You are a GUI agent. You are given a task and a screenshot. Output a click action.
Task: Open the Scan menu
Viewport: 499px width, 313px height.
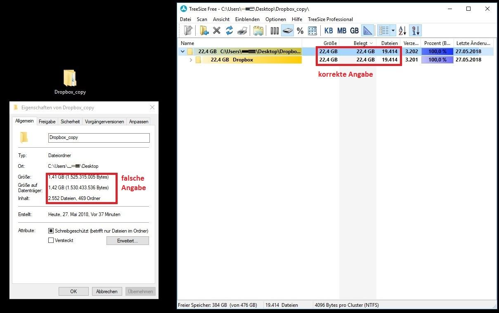(x=202, y=19)
